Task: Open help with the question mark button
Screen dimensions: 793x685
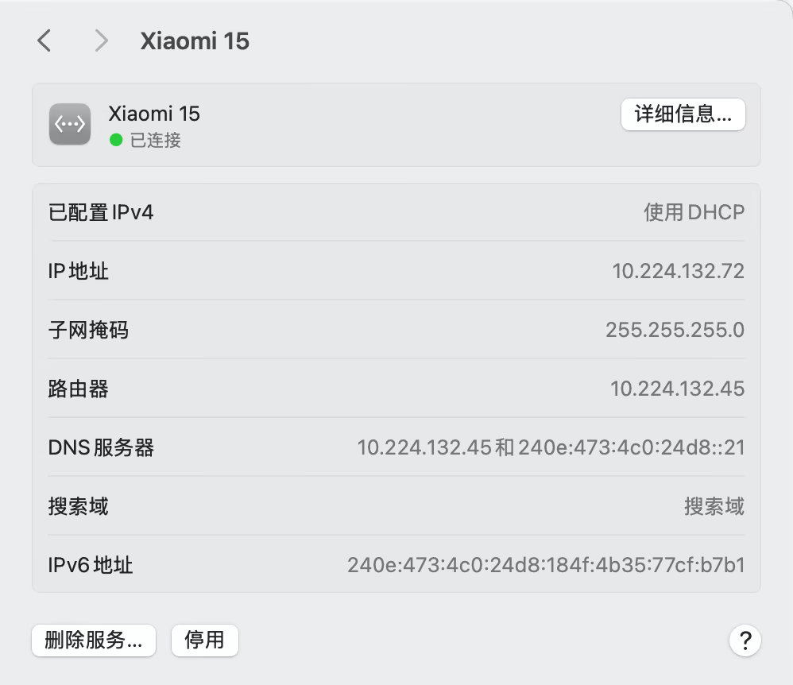Action: (x=745, y=640)
